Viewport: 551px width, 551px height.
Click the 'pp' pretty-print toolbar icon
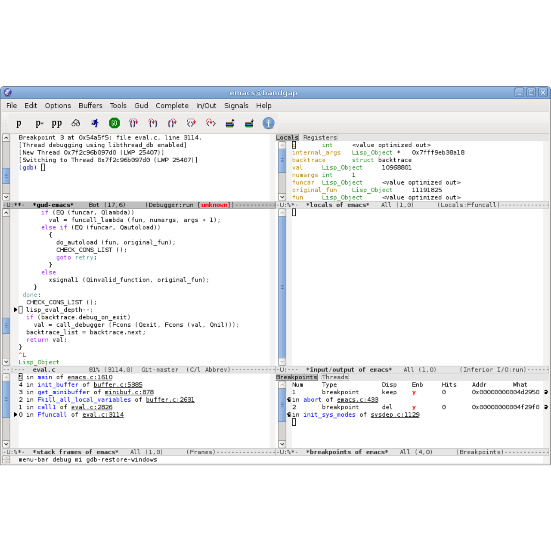coord(57,124)
